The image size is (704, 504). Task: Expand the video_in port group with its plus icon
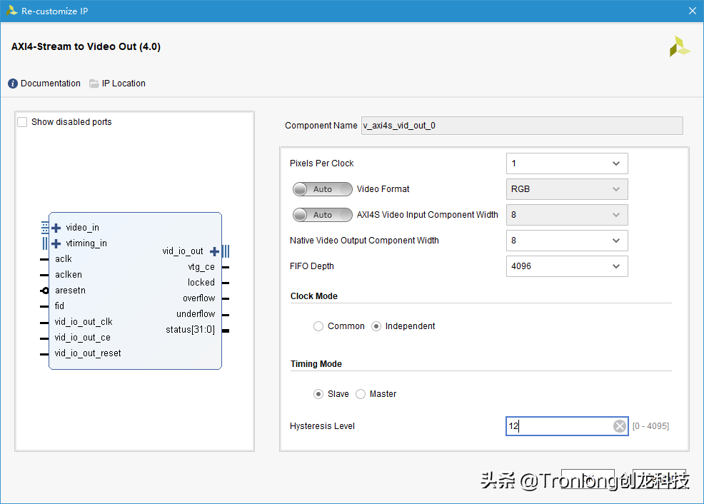pyautogui.click(x=56, y=227)
